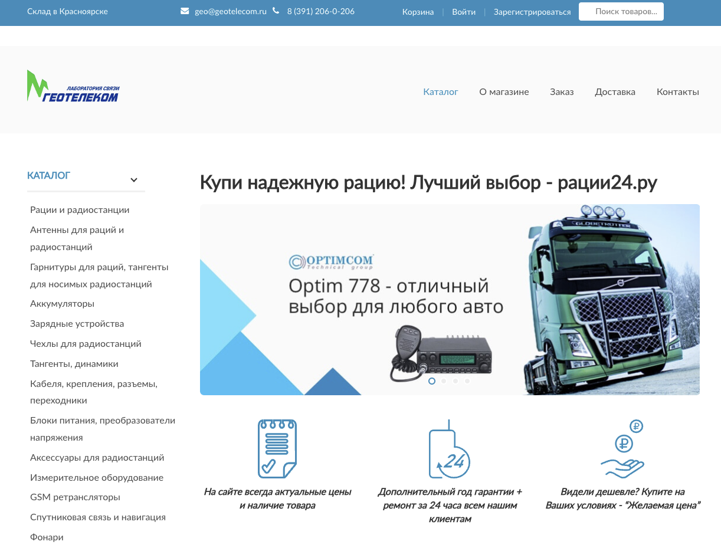Select the fourth slider dot
The width and height of the screenshot is (721, 548).
coord(467,381)
